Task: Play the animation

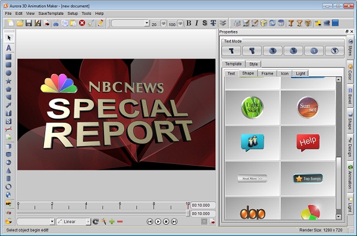Action: pos(158,222)
